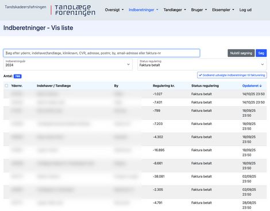Click the -7.203 regulering cell
The image size is (270, 211).
pyautogui.click(x=158, y=124)
